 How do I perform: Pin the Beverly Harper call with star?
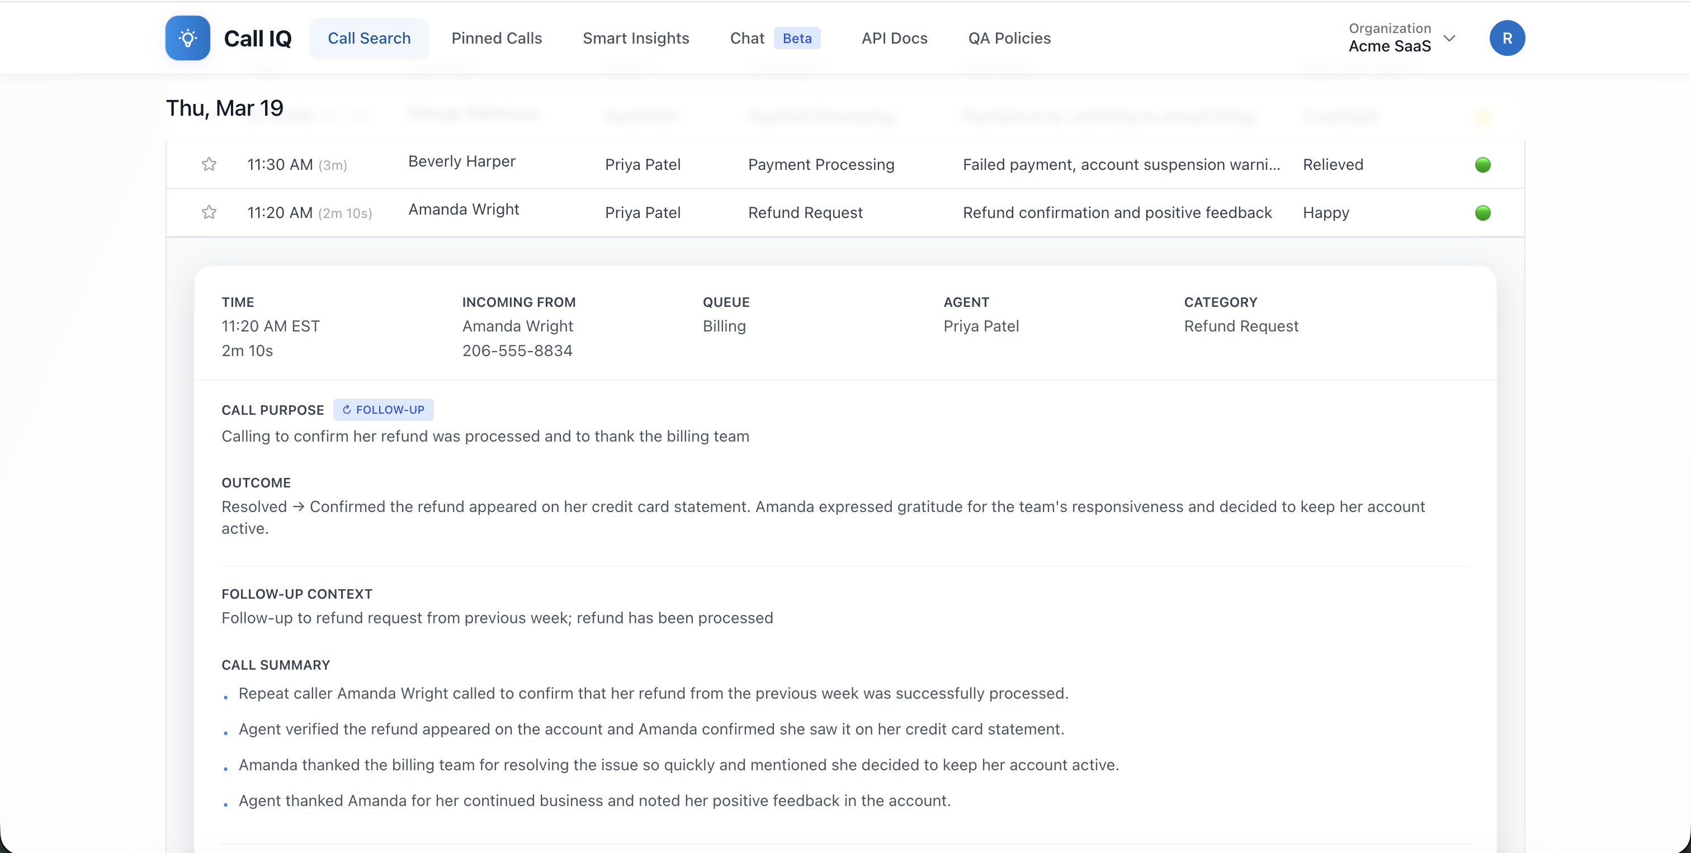pos(209,164)
